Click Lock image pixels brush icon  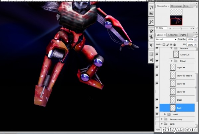[167, 45]
